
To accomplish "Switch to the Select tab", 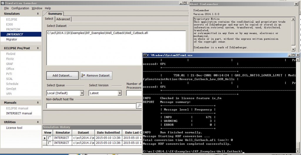I will tap(49, 19).
